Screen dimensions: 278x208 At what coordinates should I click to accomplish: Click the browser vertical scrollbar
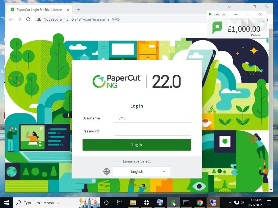click(x=271, y=99)
